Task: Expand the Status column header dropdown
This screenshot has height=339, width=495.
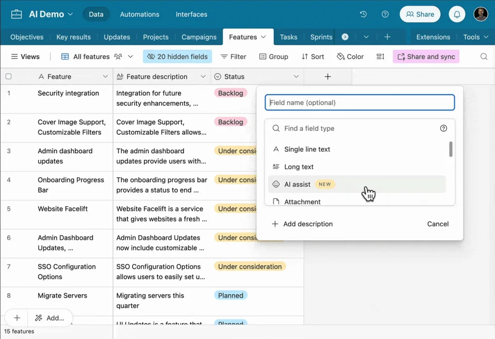Action: coord(296,77)
